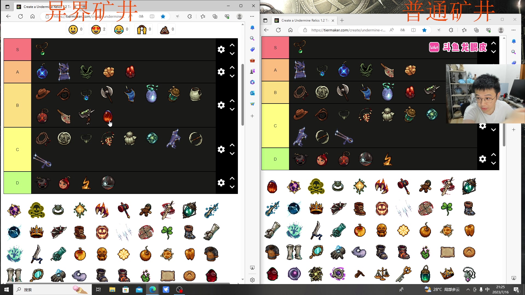This screenshot has width=525, height=295.
Task: Pick gingerbread doll relic in right window pool
Action: coord(425,187)
